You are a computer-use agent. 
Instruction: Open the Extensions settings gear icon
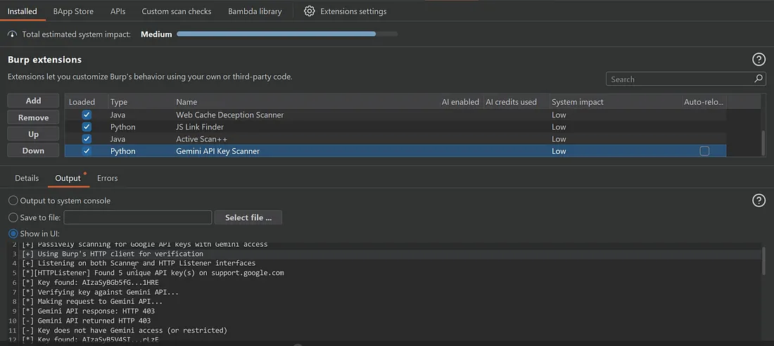tap(310, 11)
